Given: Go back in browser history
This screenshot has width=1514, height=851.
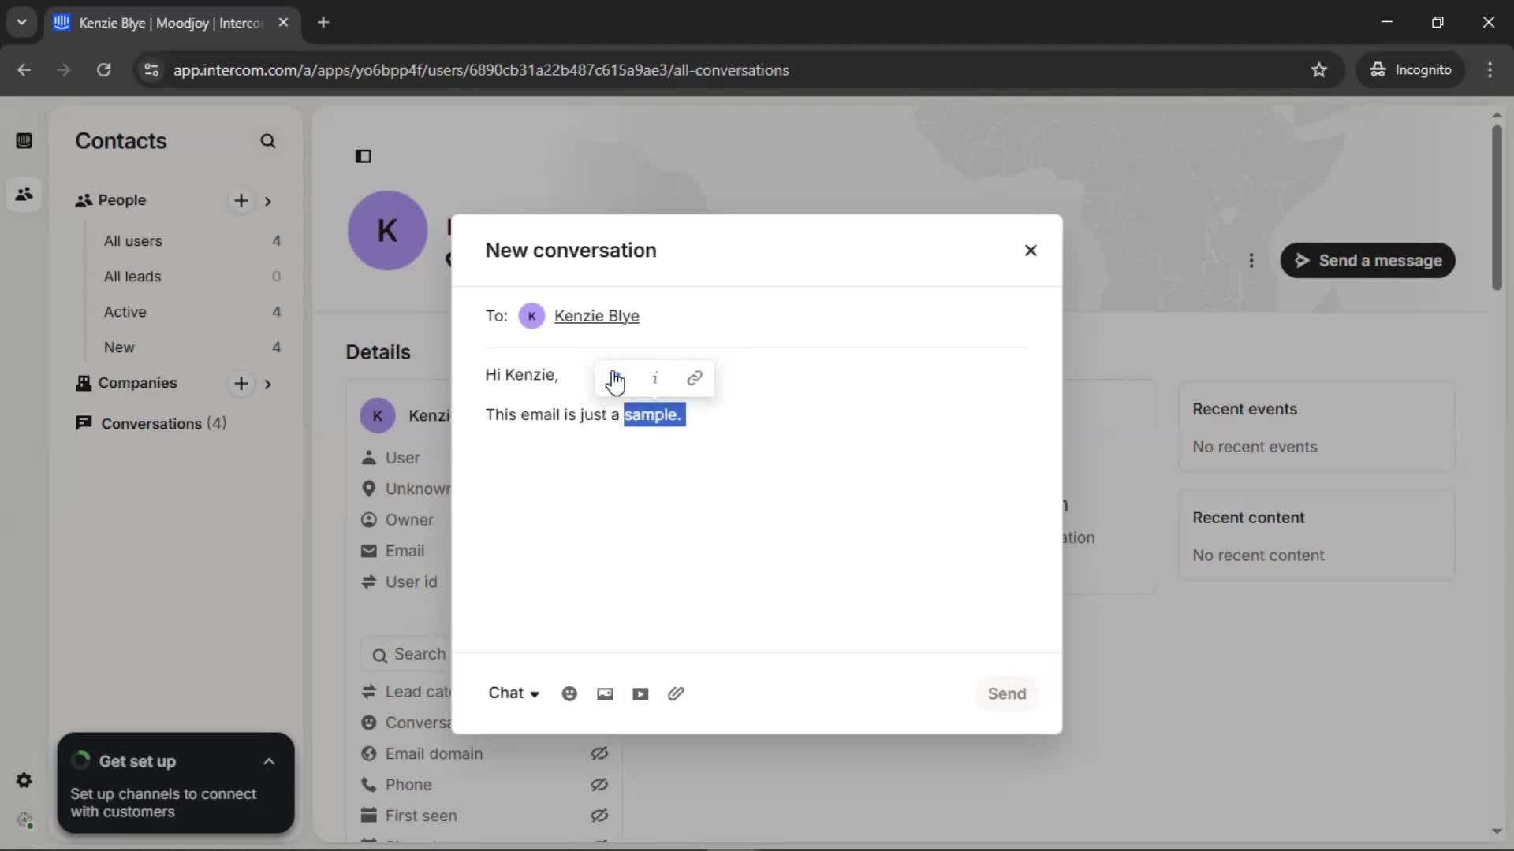Looking at the screenshot, I should [x=24, y=70].
